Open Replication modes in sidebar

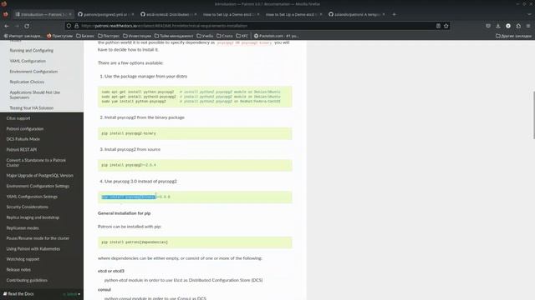tap(23, 227)
